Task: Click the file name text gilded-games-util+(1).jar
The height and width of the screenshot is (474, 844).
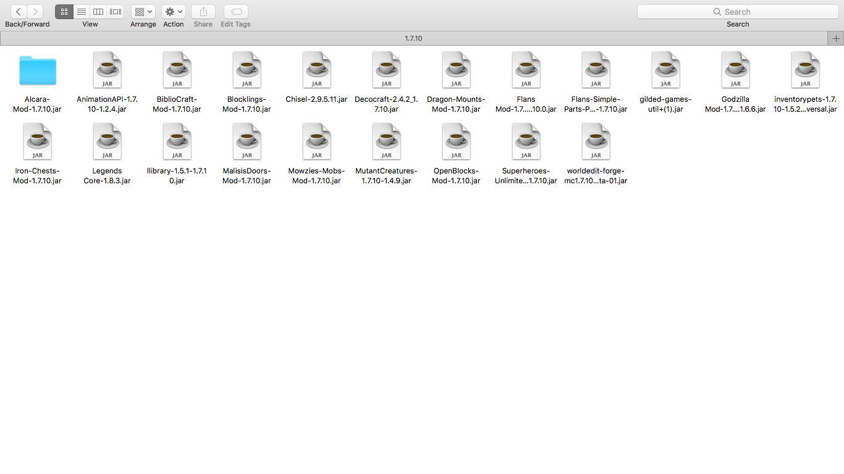Action: coord(666,104)
